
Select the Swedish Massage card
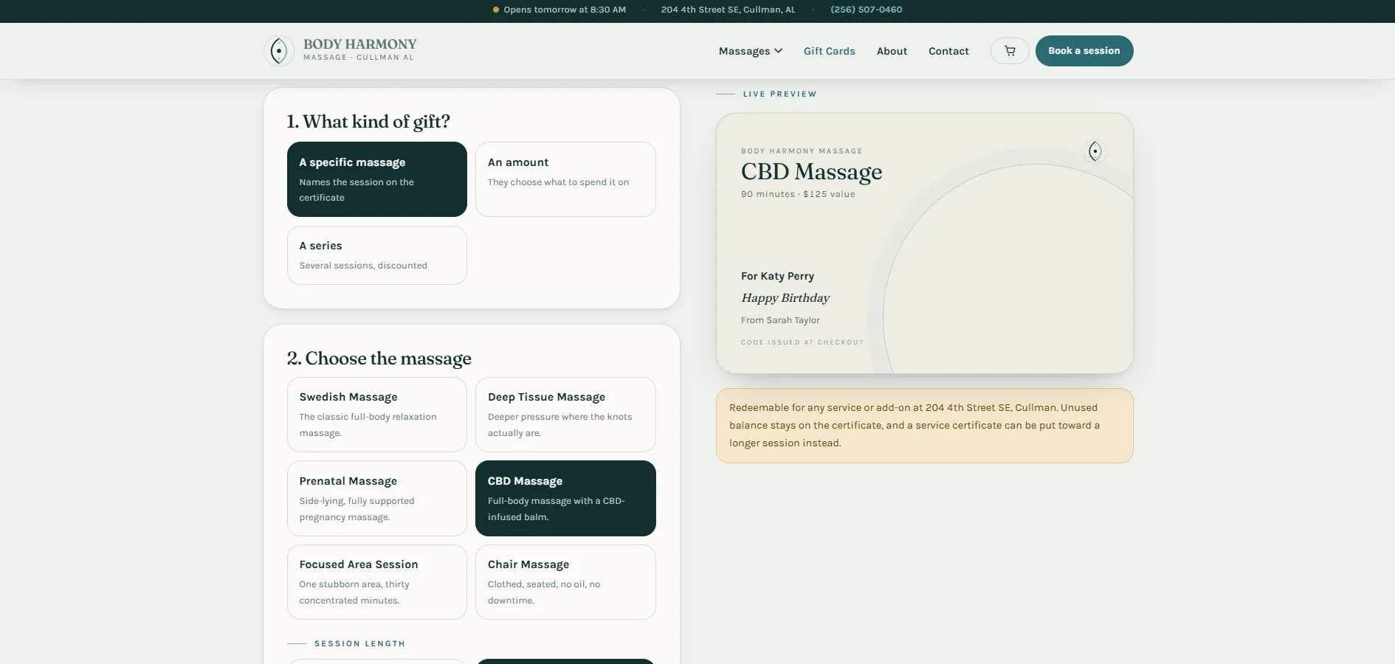pyautogui.click(x=376, y=415)
